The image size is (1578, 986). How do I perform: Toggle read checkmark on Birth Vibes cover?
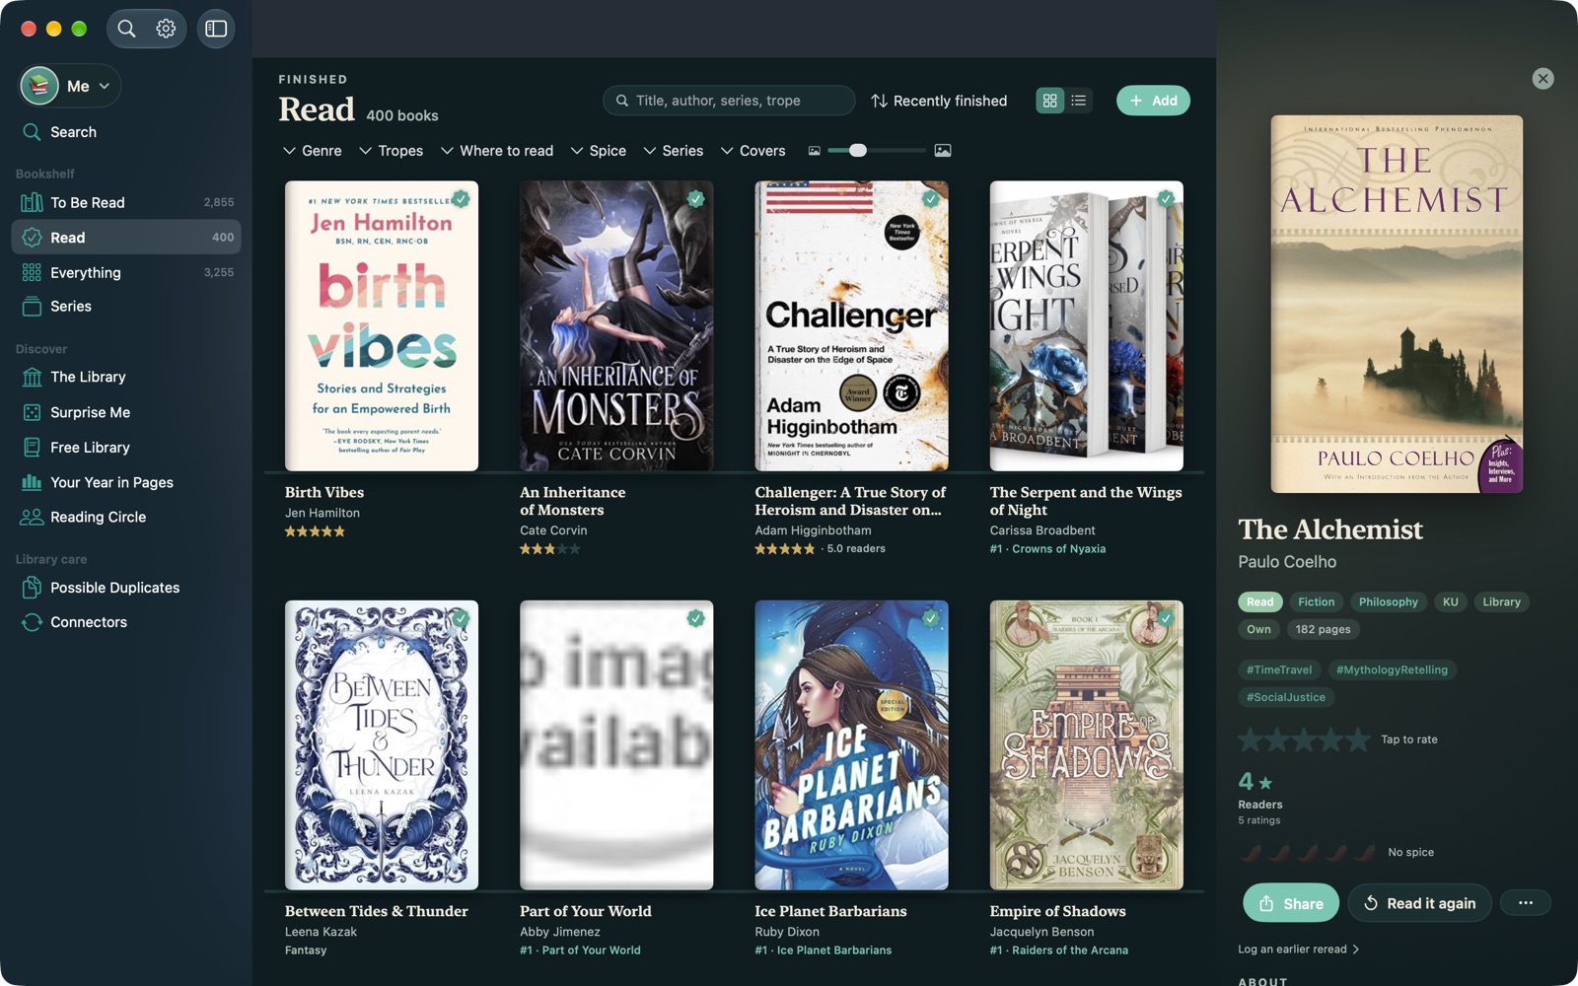click(461, 198)
